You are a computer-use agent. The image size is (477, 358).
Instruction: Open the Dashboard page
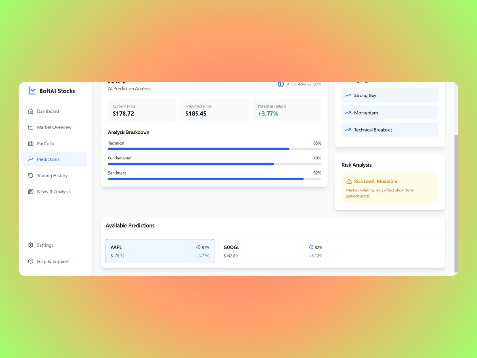[55, 111]
